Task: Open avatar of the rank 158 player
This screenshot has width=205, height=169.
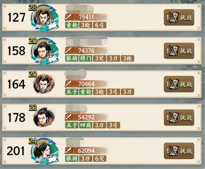Action: tap(45, 51)
